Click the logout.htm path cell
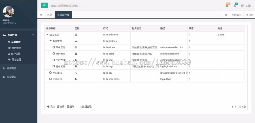Viewport: 255px width, 123px height. tap(173, 79)
